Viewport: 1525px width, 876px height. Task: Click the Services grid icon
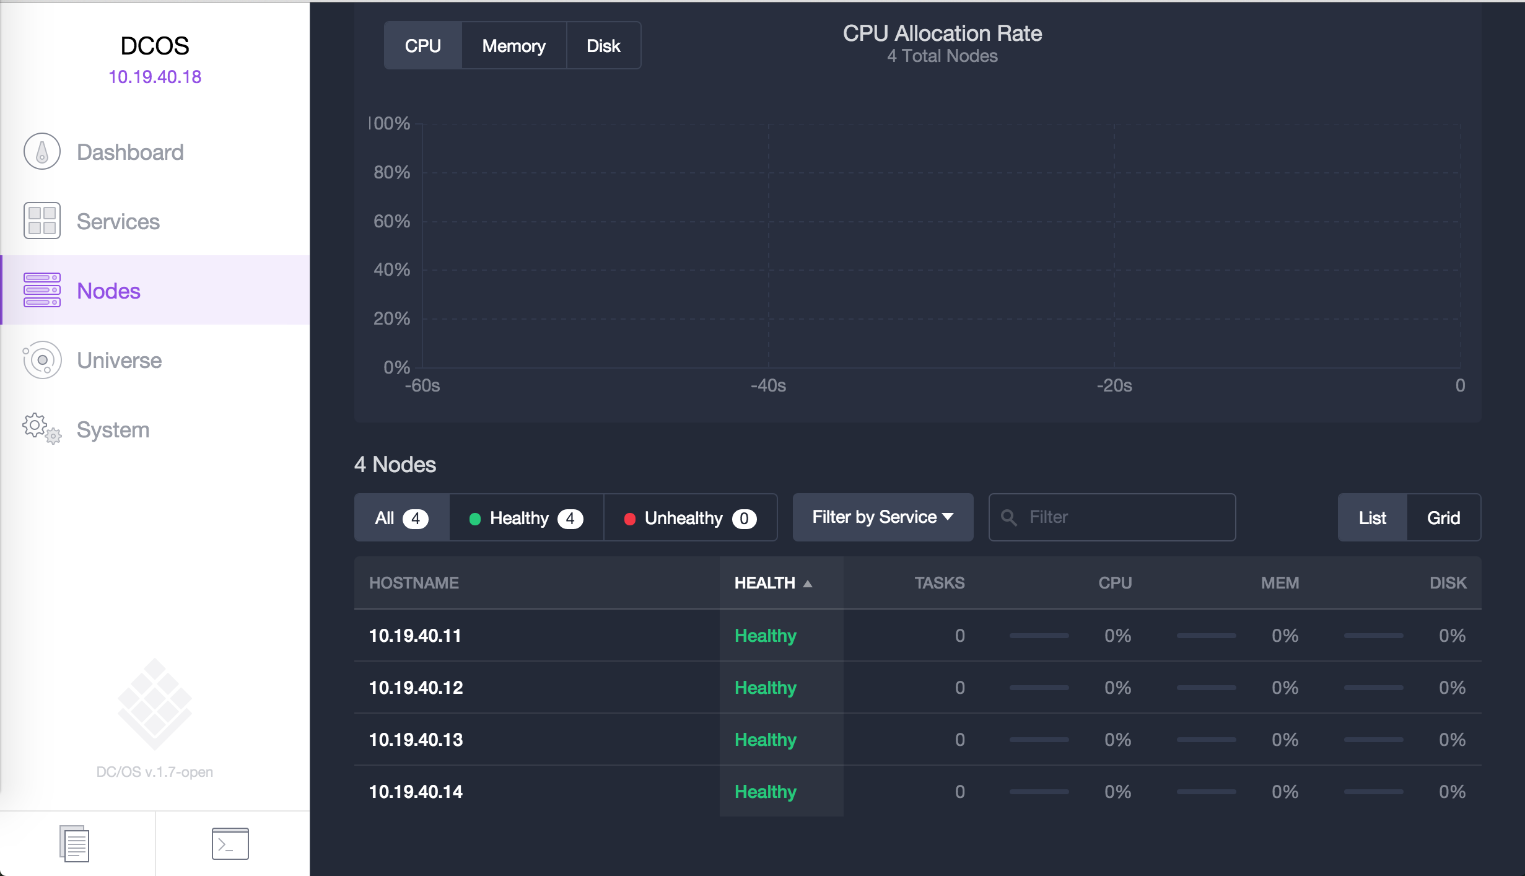coord(42,221)
